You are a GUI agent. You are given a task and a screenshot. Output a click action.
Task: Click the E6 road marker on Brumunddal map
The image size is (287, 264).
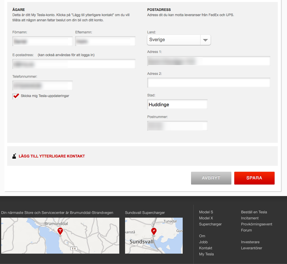tap(74, 248)
